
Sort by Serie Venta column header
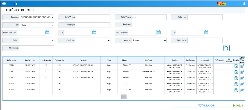point(46,60)
